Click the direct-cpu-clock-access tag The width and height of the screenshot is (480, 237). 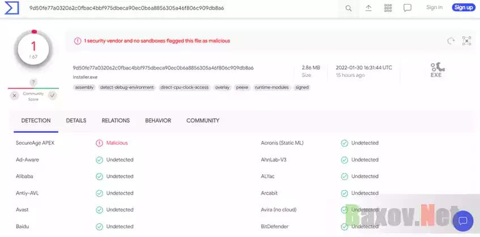point(184,88)
